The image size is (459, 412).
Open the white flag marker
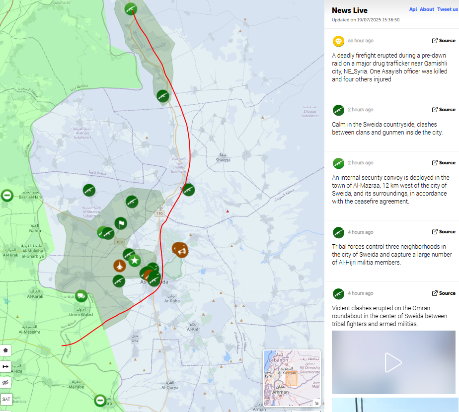tap(121, 223)
